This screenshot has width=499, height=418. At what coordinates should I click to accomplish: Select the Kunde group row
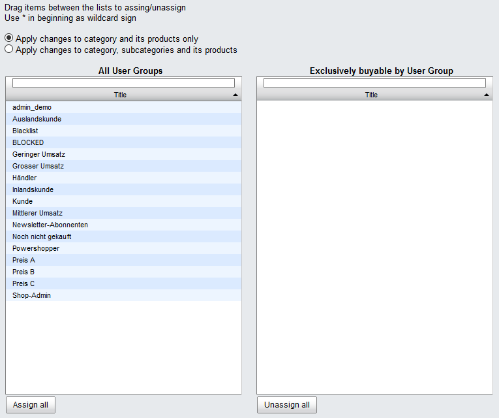pos(123,202)
